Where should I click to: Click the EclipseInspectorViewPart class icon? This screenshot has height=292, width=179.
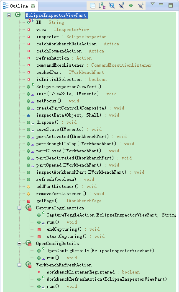[x=18, y=15]
